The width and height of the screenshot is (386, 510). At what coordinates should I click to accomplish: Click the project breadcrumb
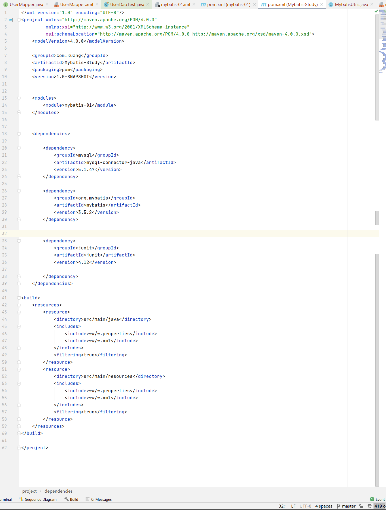(x=29, y=491)
